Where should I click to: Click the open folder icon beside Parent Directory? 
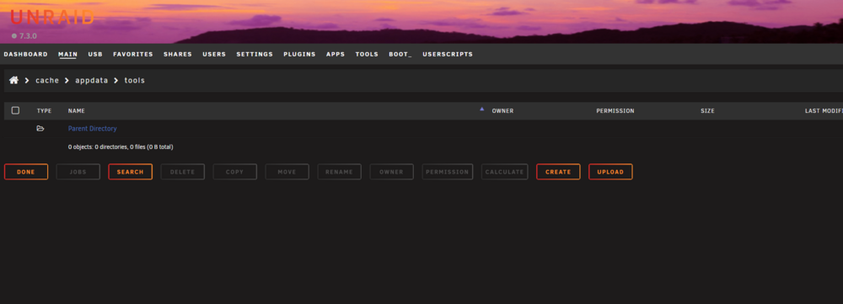click(40, 128)
